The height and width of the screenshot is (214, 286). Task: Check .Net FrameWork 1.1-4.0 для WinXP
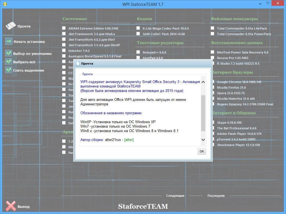[64, 45]
